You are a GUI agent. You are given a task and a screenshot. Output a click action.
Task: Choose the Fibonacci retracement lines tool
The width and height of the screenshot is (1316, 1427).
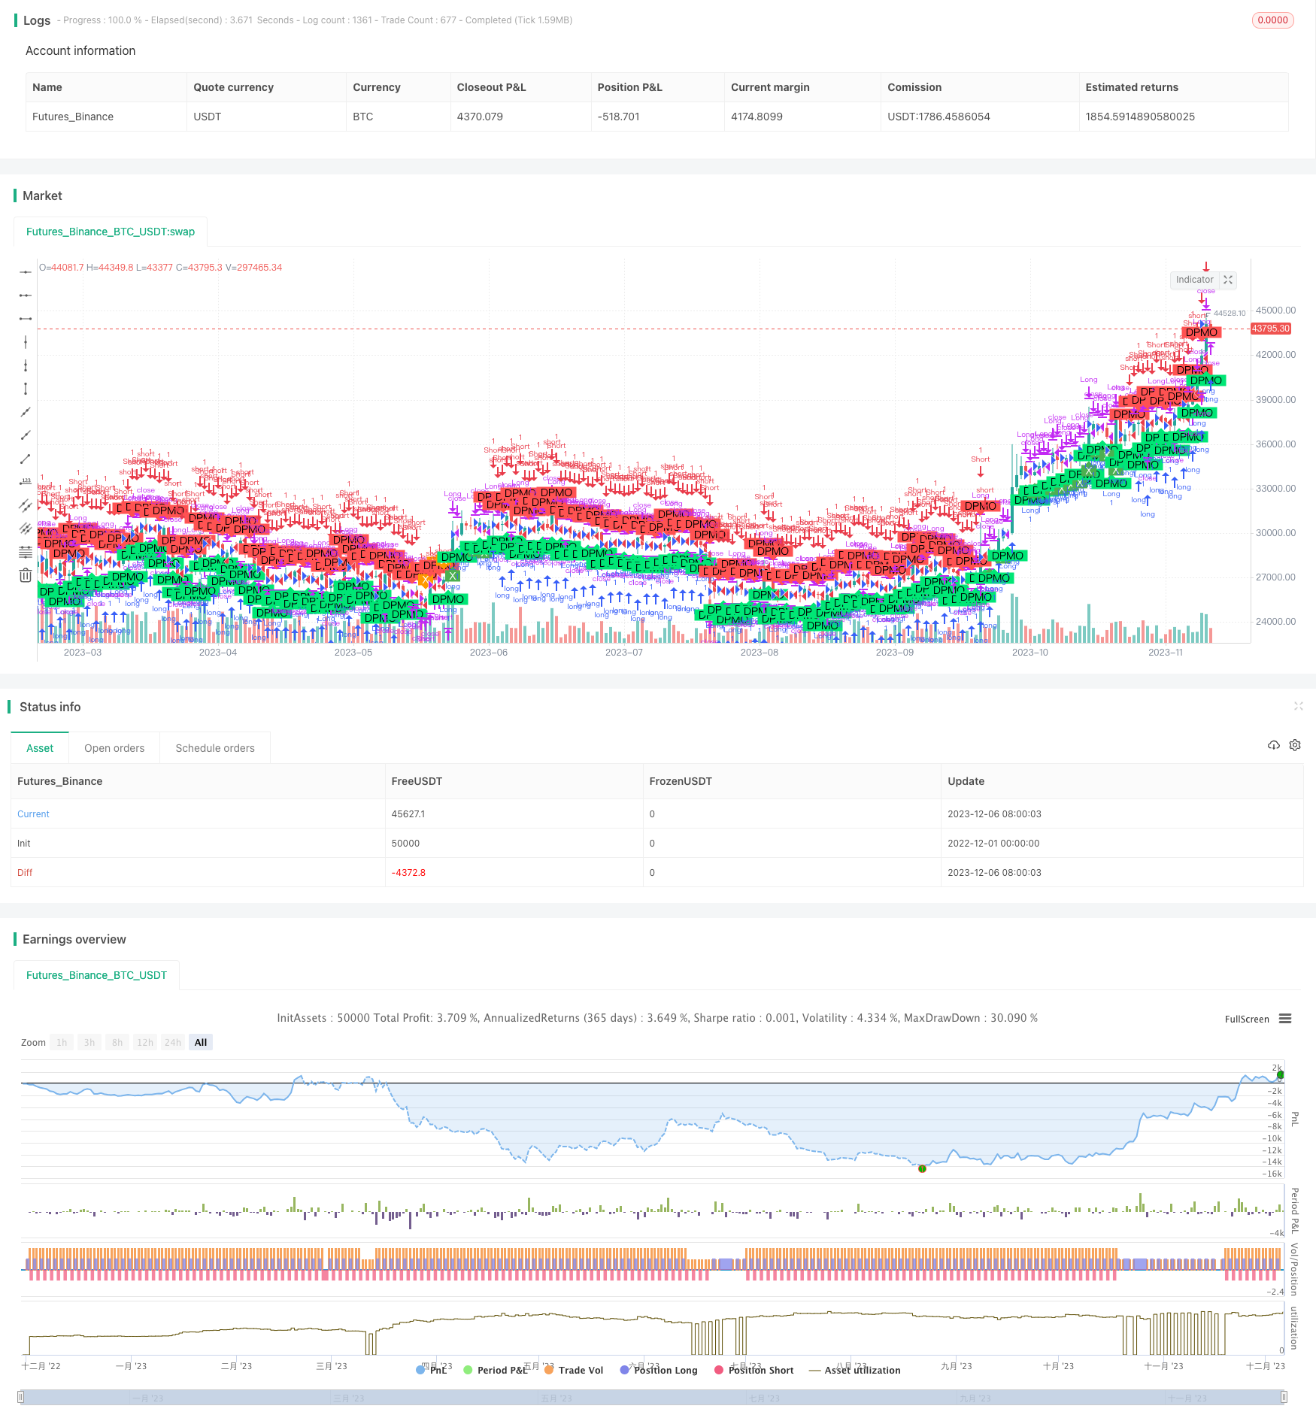click(x=26, y=552)
